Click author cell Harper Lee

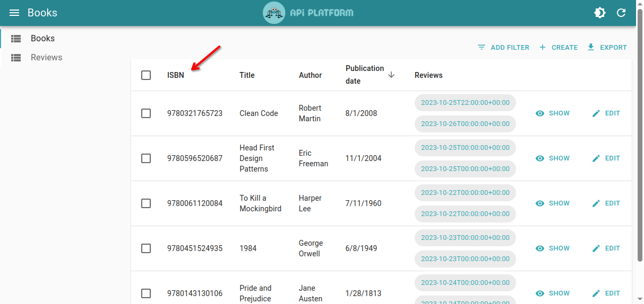pos(311,203)
